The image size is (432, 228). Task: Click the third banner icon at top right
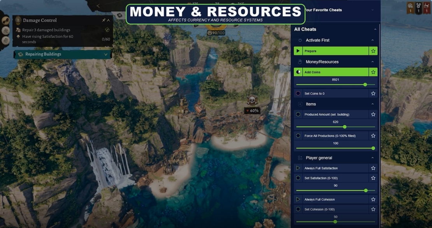pyautogui.click(x=427, y=8)
